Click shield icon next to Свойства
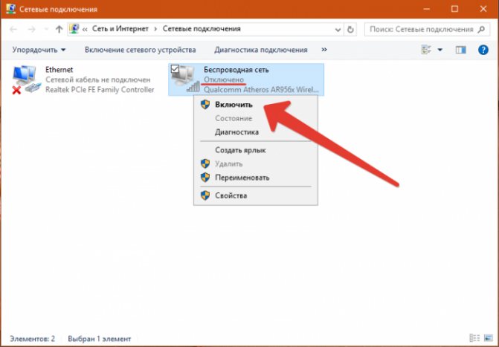The height and width of the screenshot is (347, 499). point(205,195)
